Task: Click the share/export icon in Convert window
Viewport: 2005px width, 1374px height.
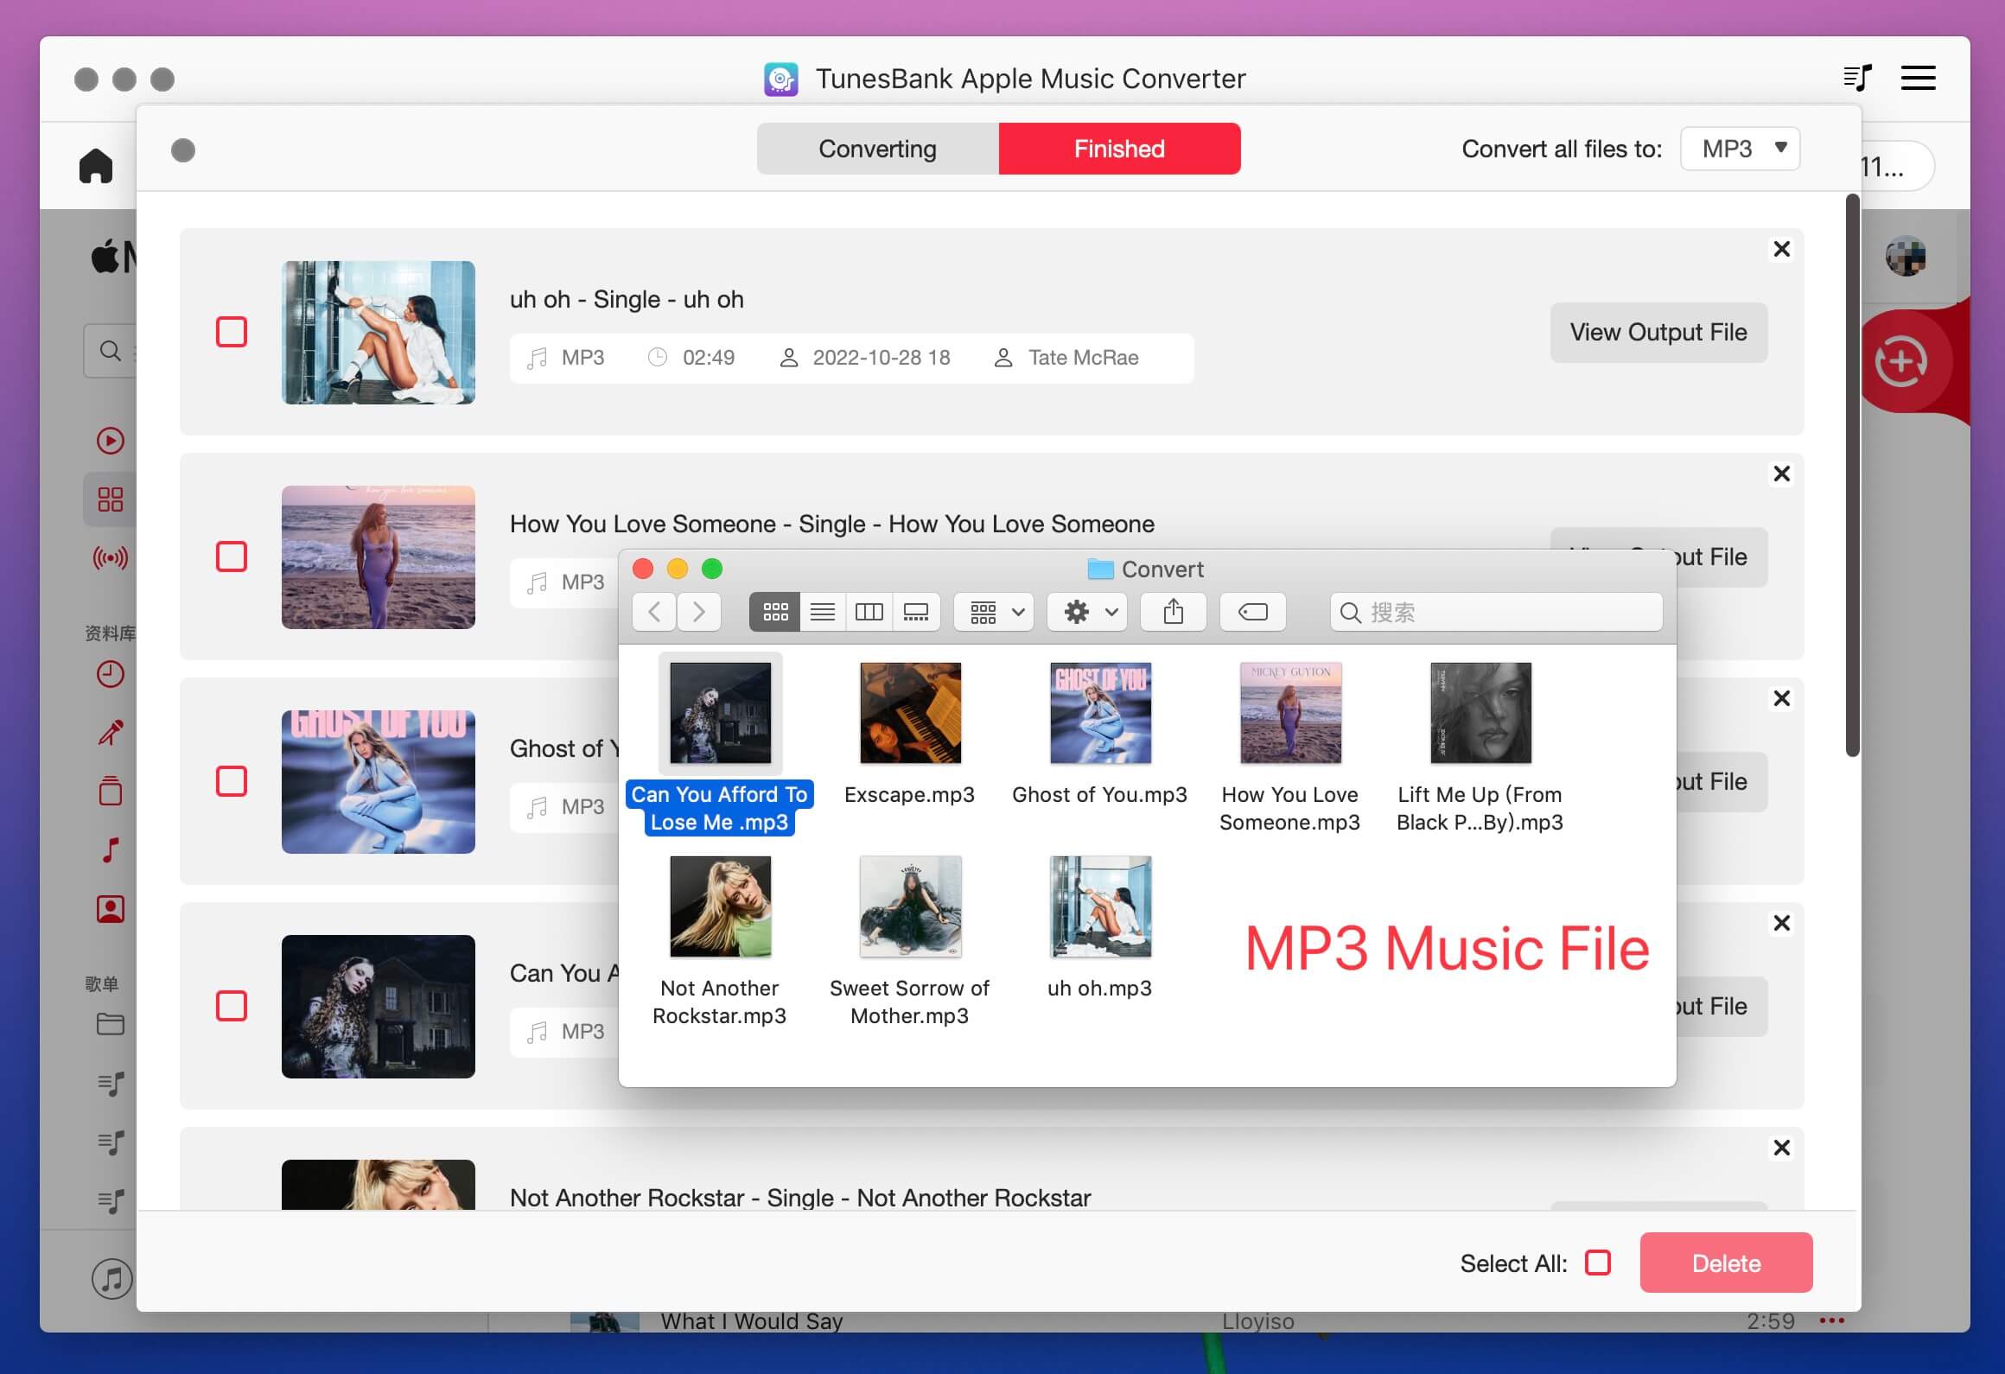Action: (1173, 613)
